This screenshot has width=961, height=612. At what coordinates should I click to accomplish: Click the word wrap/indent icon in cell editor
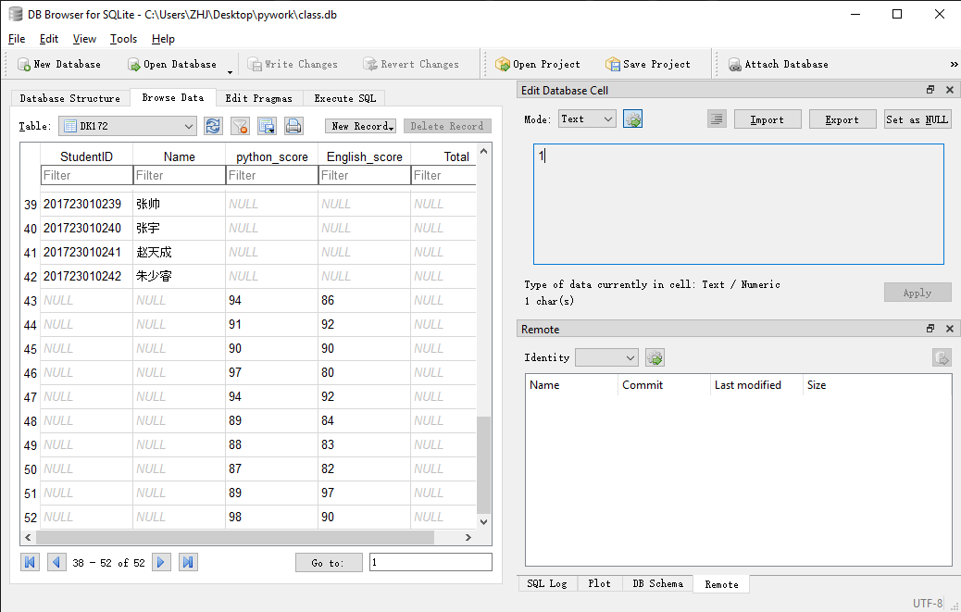pos(717,119)
